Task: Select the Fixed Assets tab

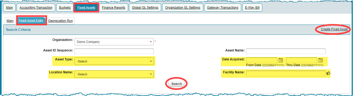Action: coord(86,8)
